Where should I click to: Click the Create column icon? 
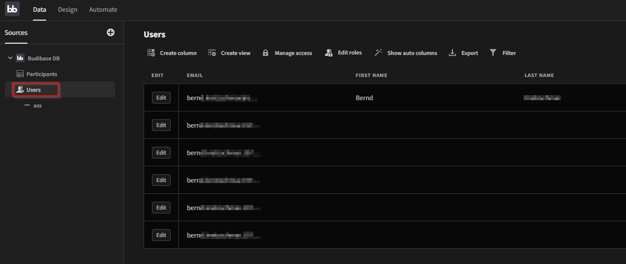(151, 53)
